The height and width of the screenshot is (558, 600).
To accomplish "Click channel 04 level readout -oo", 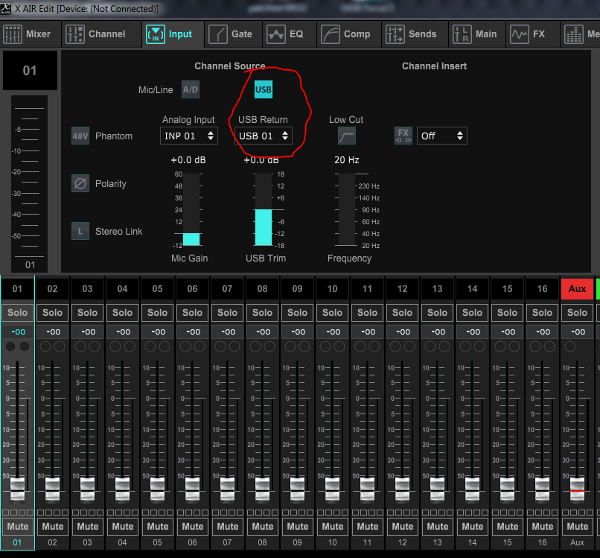I will click(122, 332).
